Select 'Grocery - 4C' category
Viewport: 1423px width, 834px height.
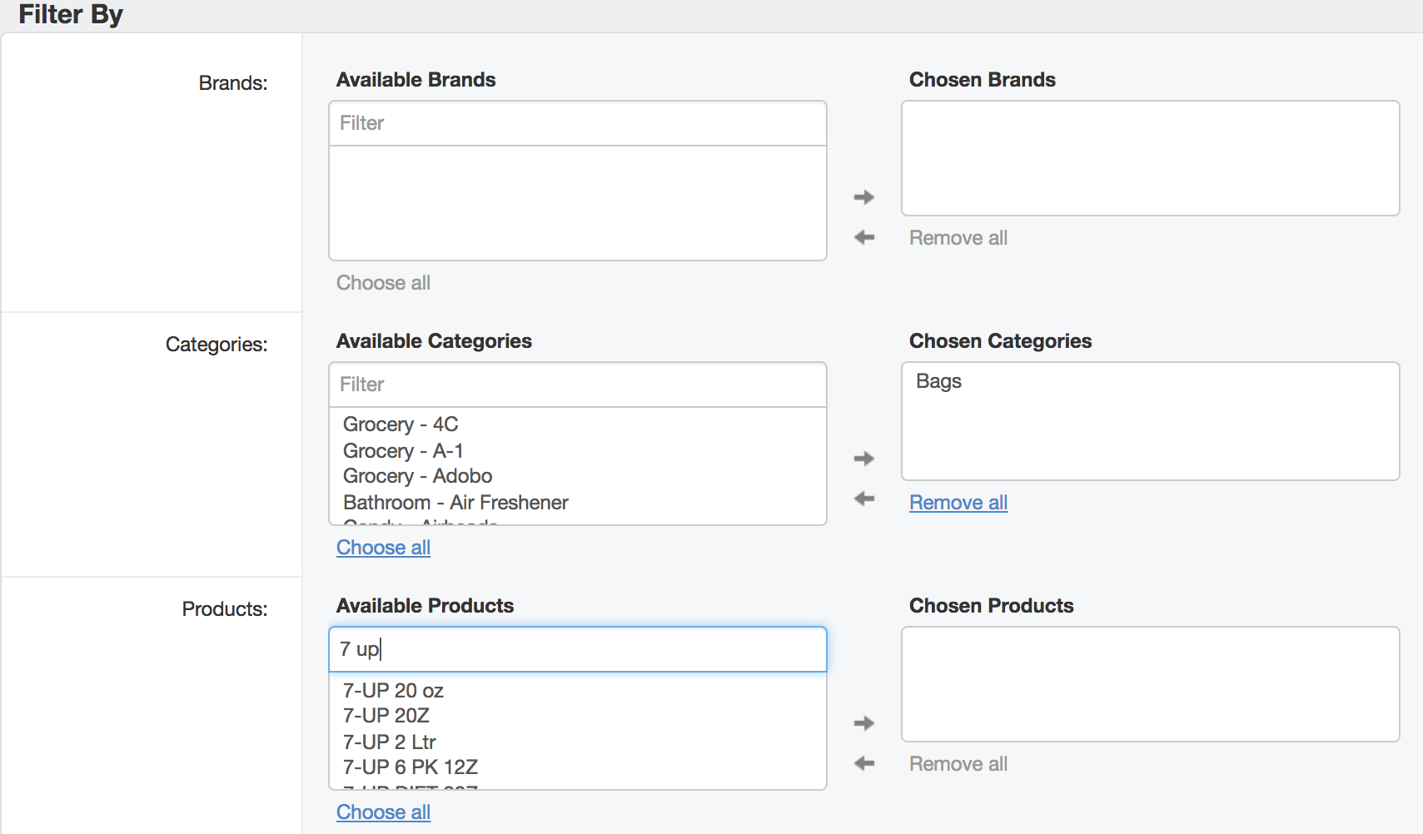pos(578,424)
